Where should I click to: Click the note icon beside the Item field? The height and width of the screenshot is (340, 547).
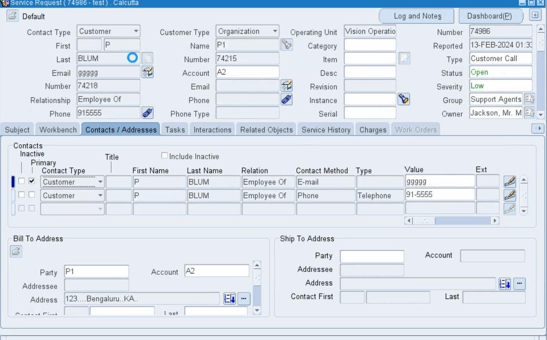404,58
